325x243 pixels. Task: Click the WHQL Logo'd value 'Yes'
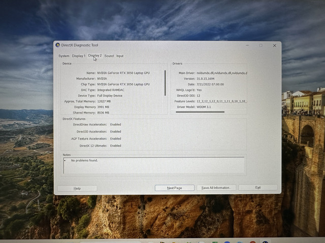[199, 90]
